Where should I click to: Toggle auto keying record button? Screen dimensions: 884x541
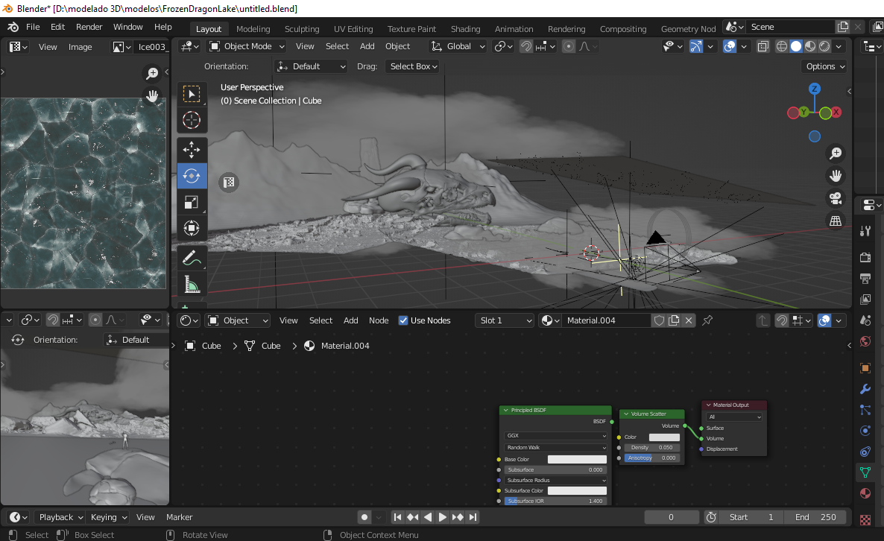[x=364, y=516]
